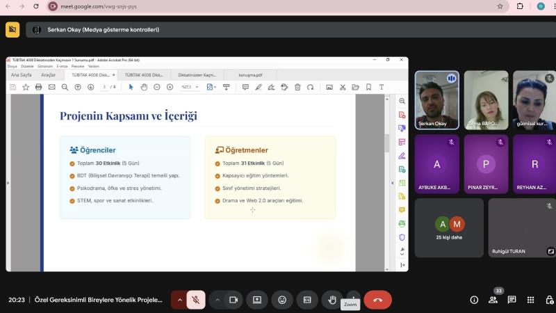This screenshot has width=556, height=313.
Task: Select Serkan Okay's video tile
Action: tap(437, 99)
